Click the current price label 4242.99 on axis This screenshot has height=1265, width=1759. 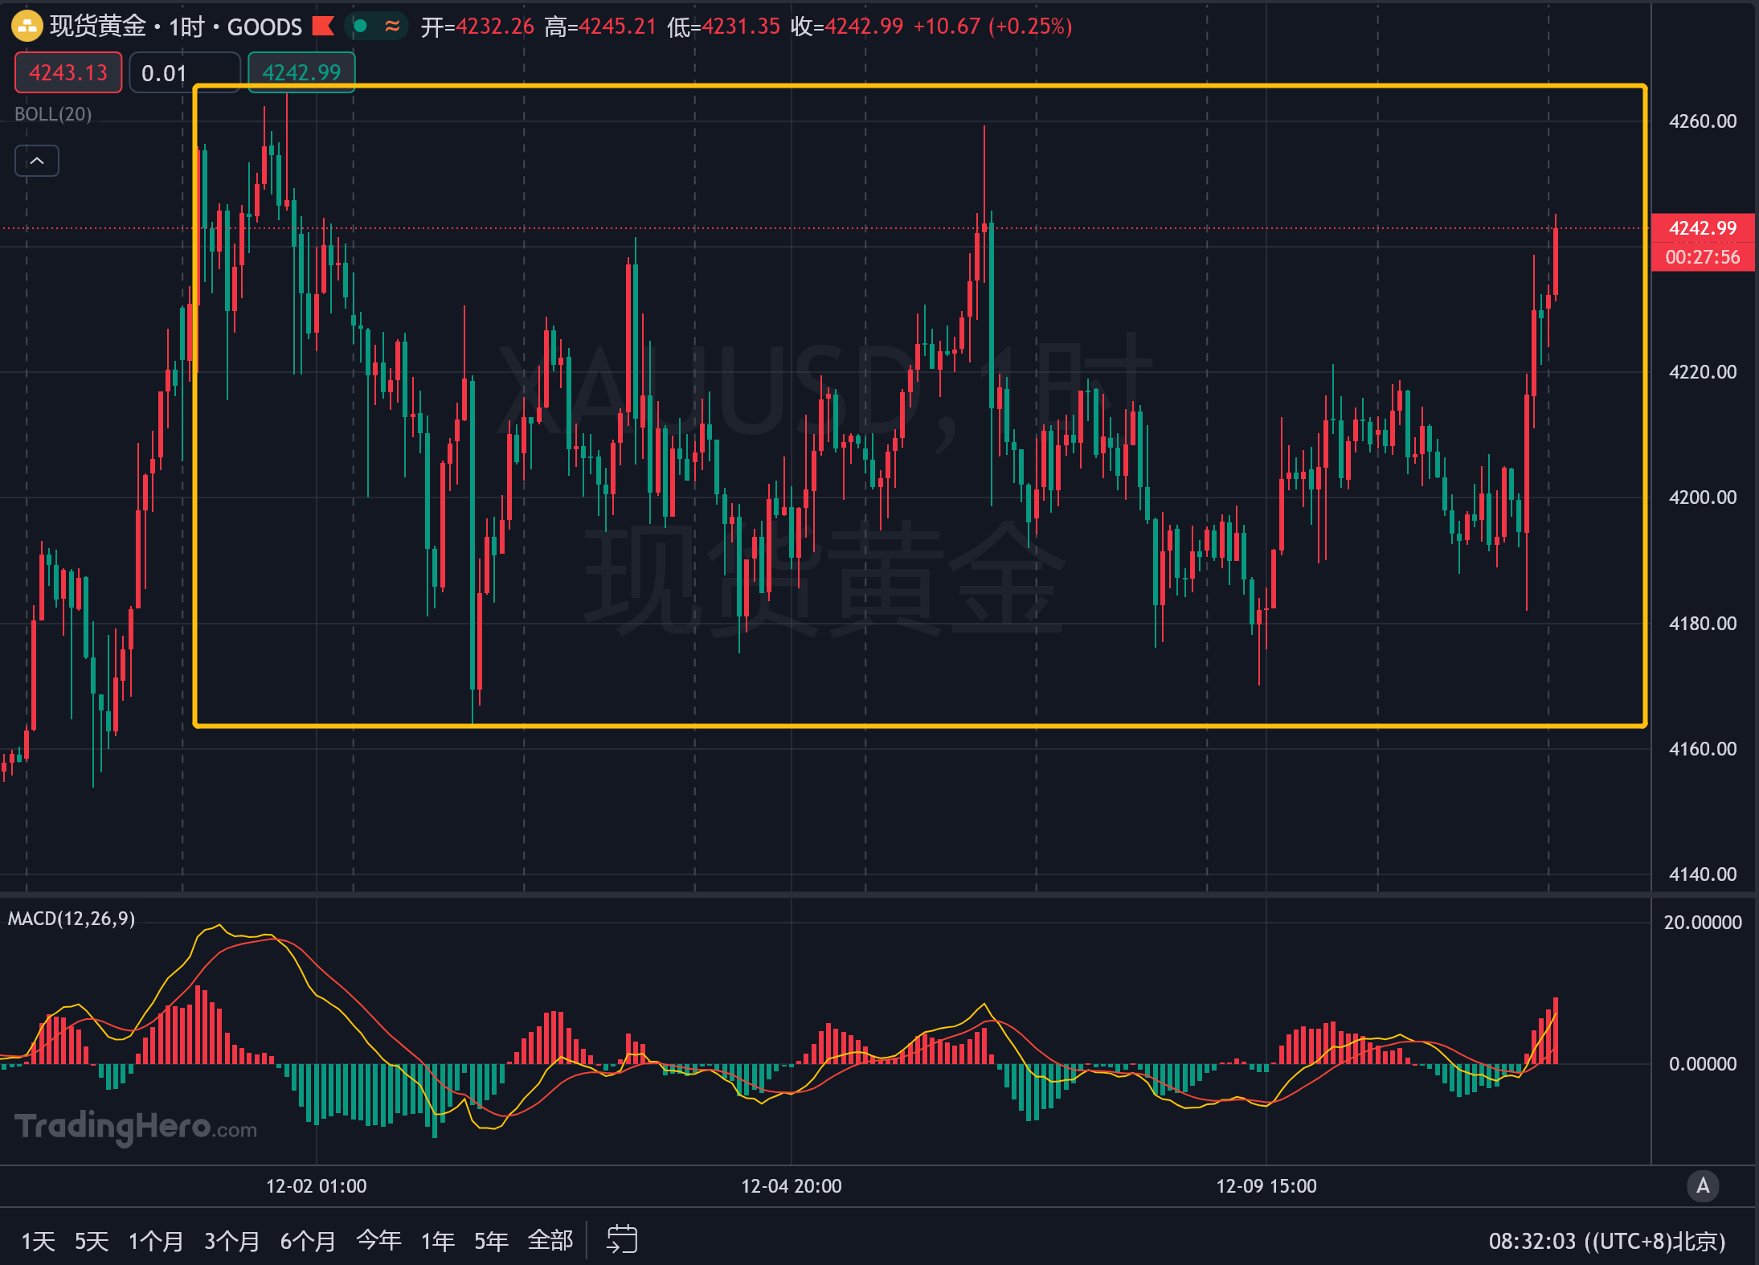[1702, 228]
